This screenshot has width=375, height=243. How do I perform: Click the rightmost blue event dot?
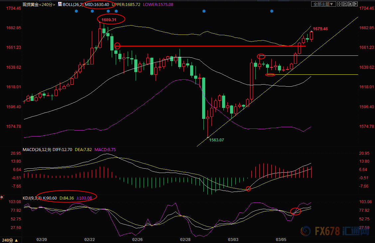point(272,11)
